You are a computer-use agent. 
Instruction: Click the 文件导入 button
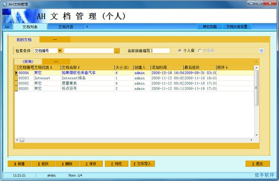(x=142, y=164)
